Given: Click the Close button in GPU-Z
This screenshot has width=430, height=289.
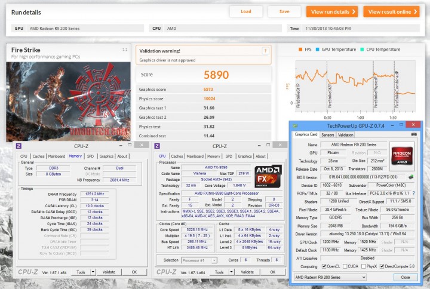Looking at the screenshot, I should tap(406, 277).
